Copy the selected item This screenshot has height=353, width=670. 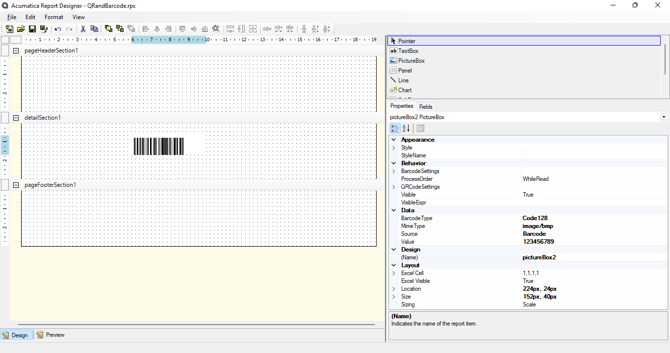click(x=94, y=29)
